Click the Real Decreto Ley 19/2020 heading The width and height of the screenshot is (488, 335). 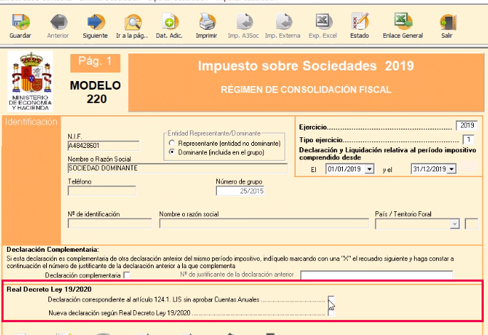pos(49,289)
